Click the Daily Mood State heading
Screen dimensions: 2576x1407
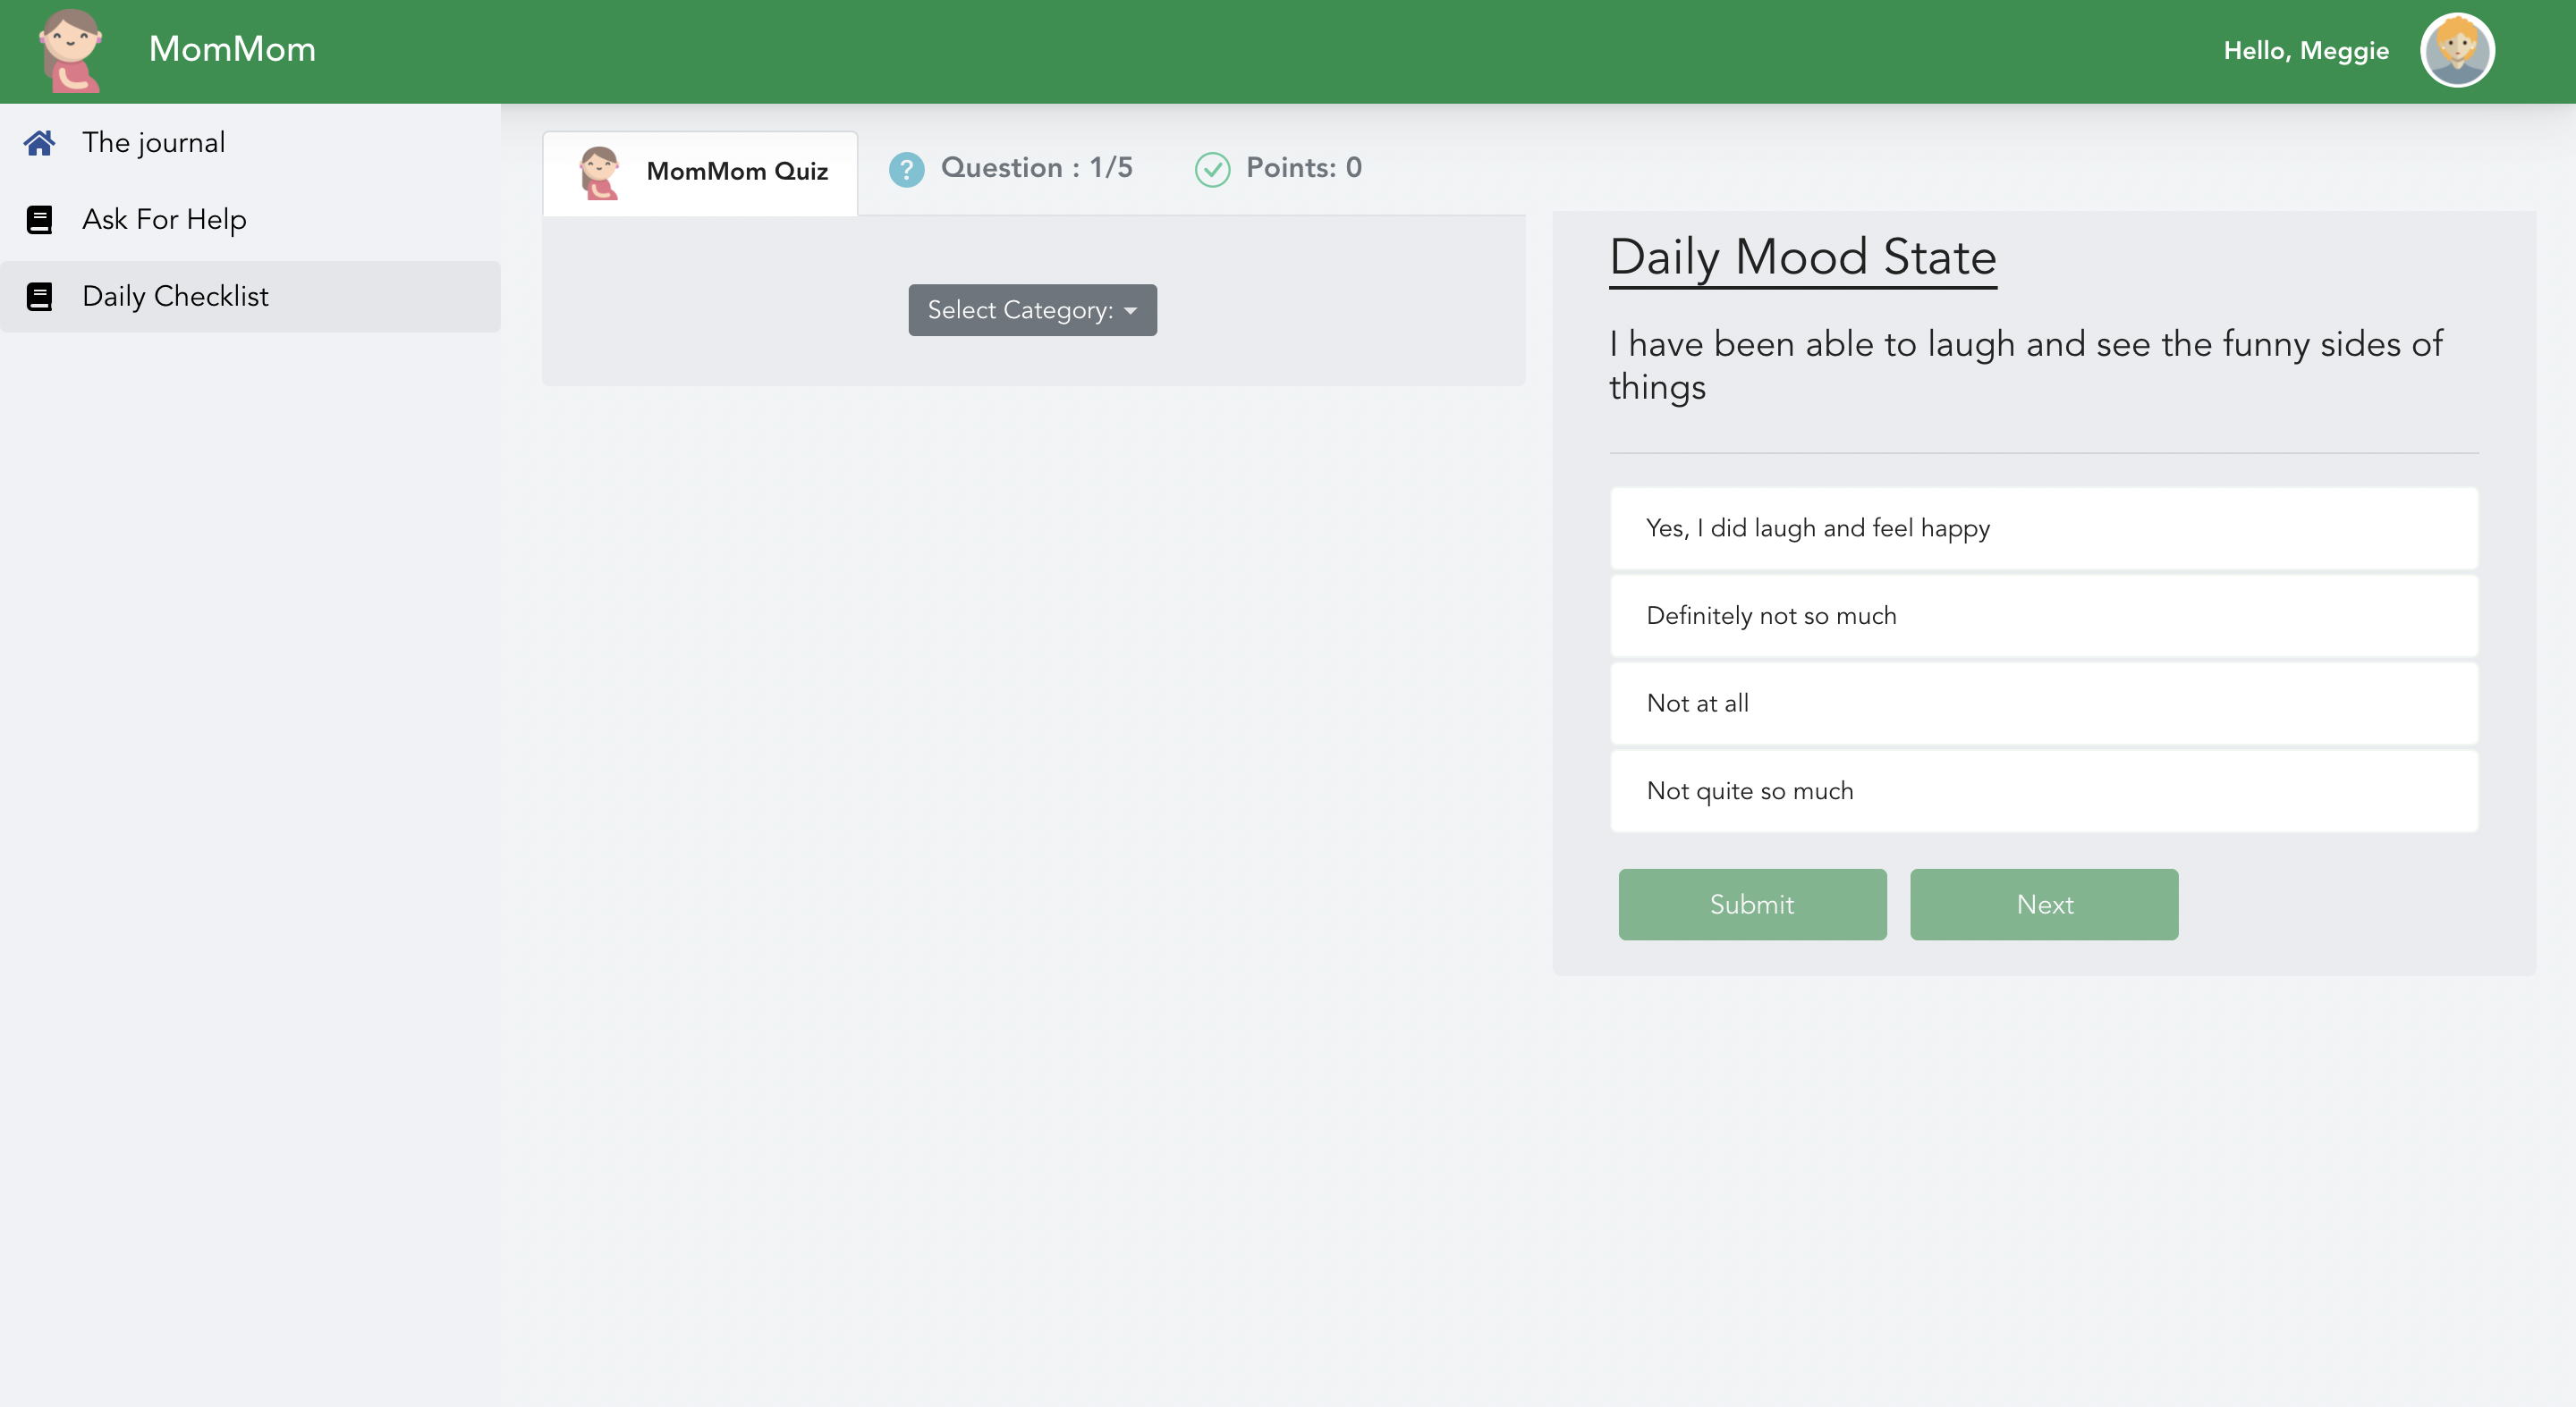point(1802,257)
